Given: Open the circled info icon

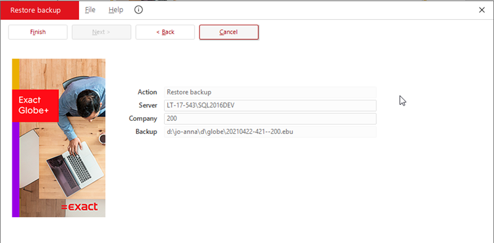Looking at the screenshot, I should [x=138, y=10].
